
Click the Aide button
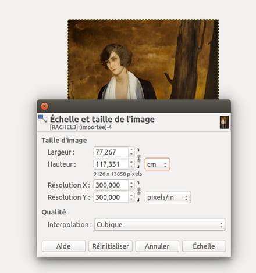(x=63, y=246)
